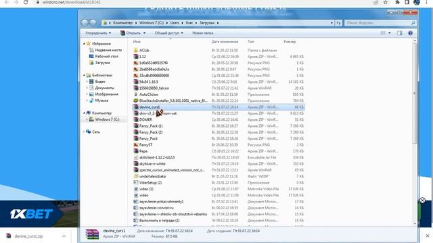Click the zayavlenie-prikaz-alimenty1 document icon
This screenshot has width=433, height=243.
[135, 202]
